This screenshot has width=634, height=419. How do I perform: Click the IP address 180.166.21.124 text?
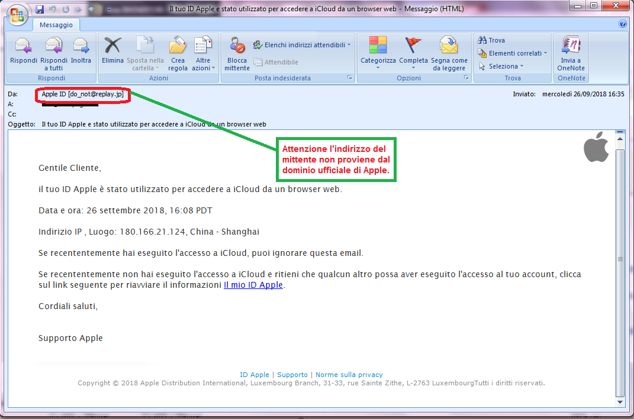[153, 232]
